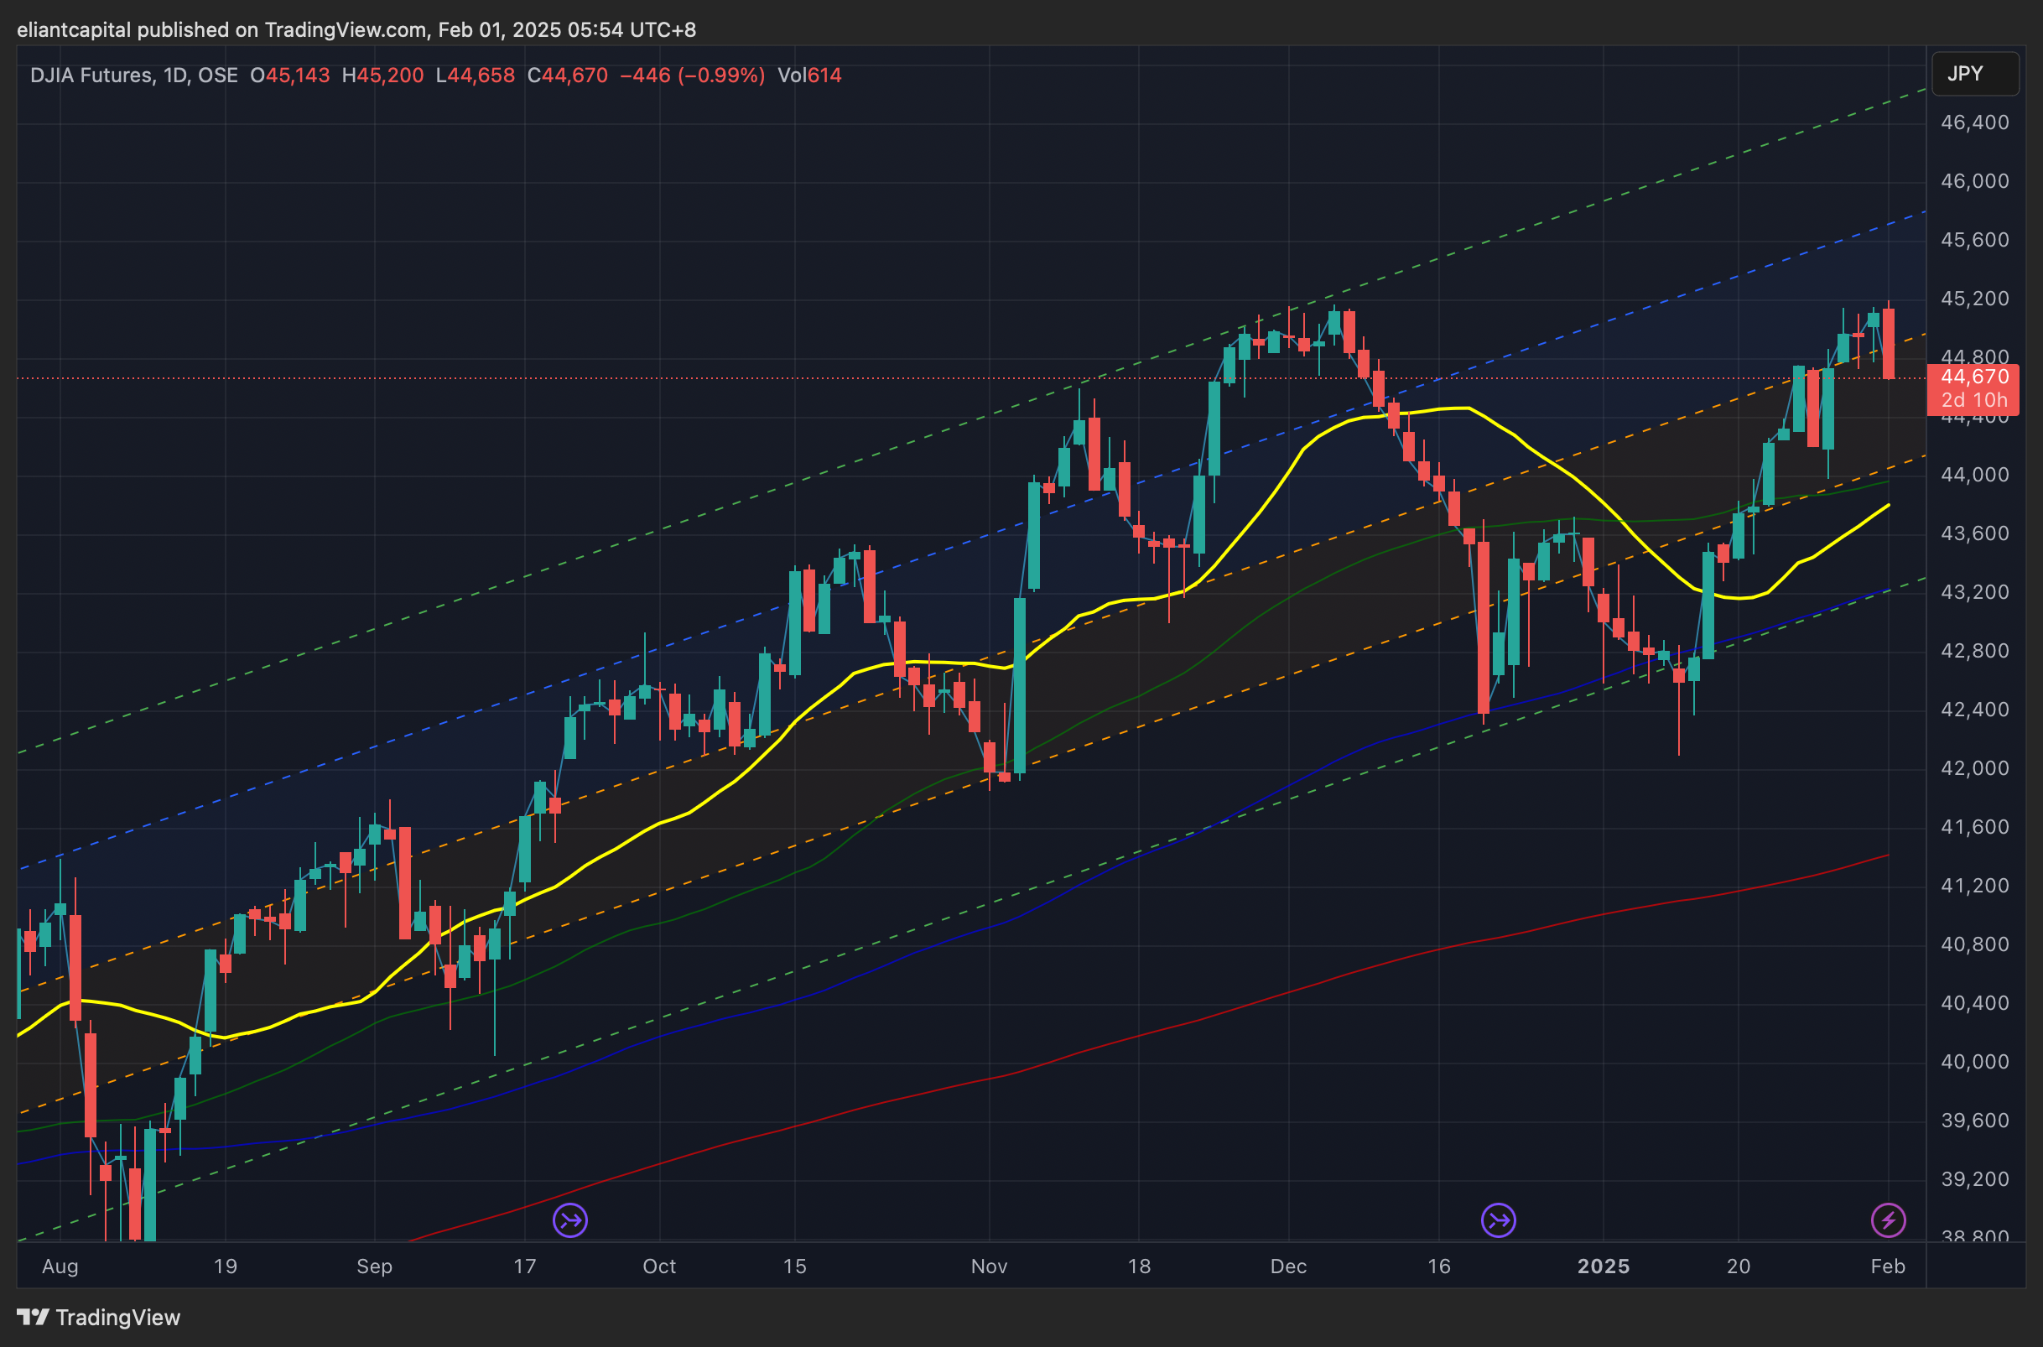Image resolution: width=2043 pixels, height=1347 pixels.
Task: Click the 46,400 price scale label
Action: [x=1974, y=122]
